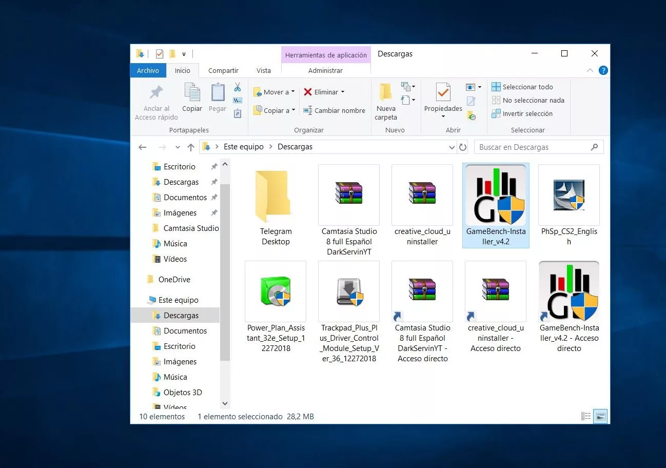Open Documentos under Este equipo
The image size is (666, 468).
(x=185, y=331)
